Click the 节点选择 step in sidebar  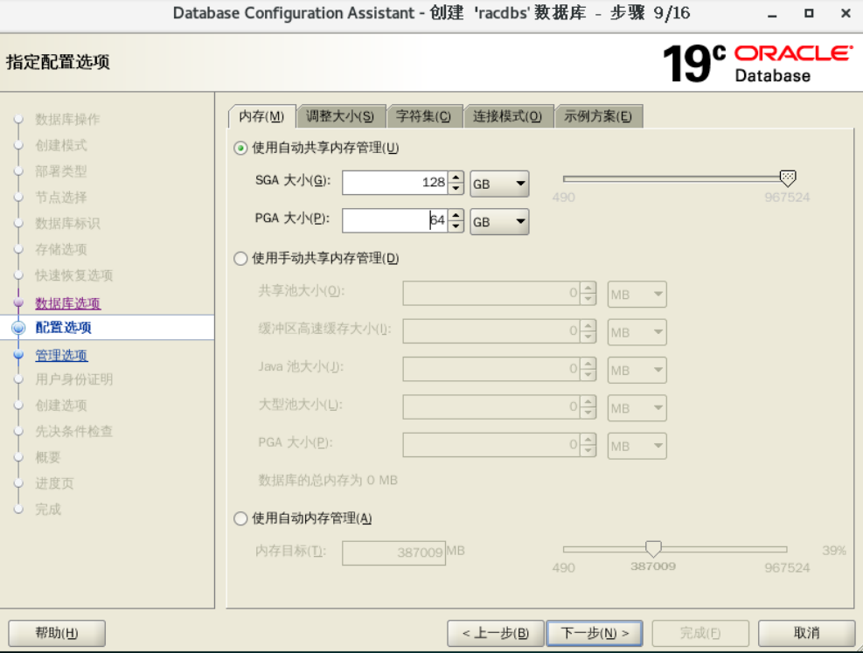tap(61, 197)
